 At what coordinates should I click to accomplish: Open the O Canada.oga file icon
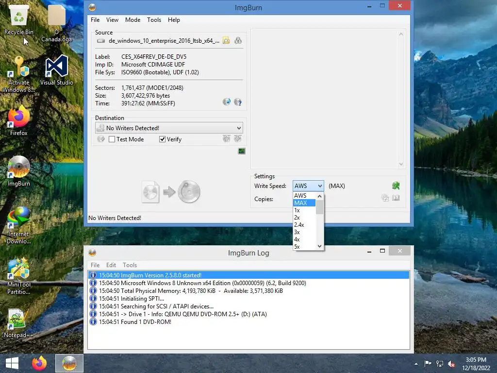[56, 24]
